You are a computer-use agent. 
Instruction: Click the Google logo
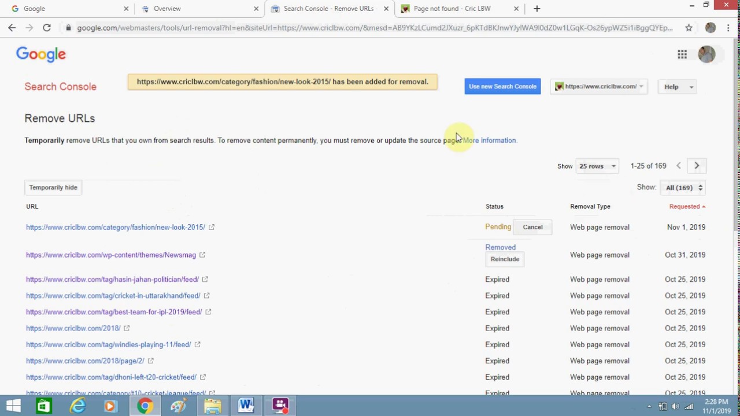click(41, 54)
